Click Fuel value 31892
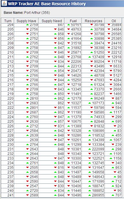The width and height of the screenshot is (124, 199). coord(76,48)
